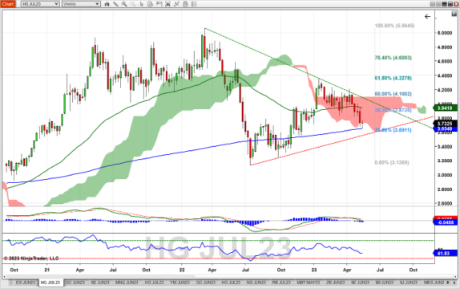Switch to the MNQ JUN23 tab
This screenshot has width=460, height=289.
click(x=127, y=282)
